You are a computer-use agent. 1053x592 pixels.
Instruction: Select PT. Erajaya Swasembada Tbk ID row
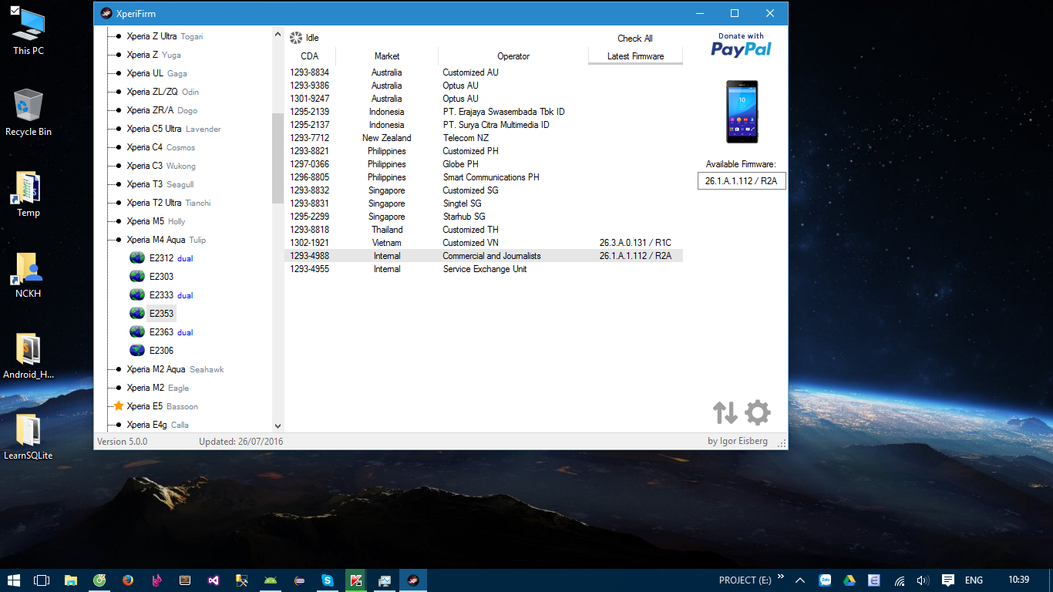483,112
